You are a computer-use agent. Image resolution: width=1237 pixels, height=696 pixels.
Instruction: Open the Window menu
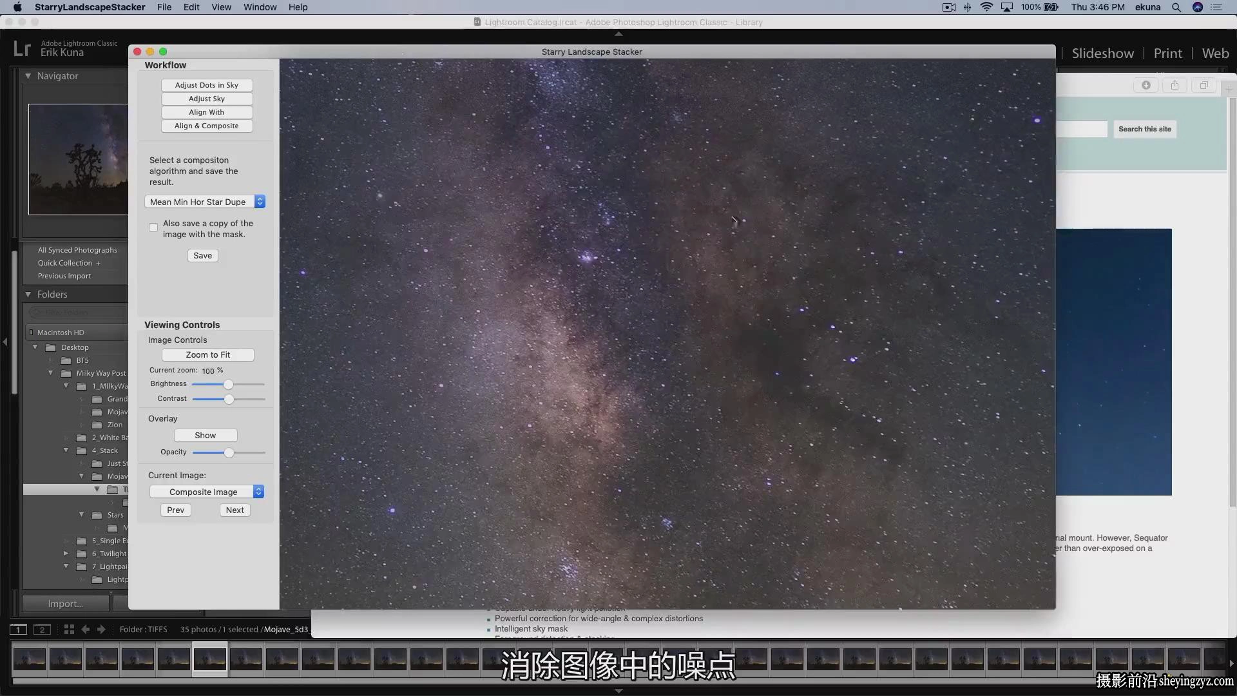coord(260,7)
